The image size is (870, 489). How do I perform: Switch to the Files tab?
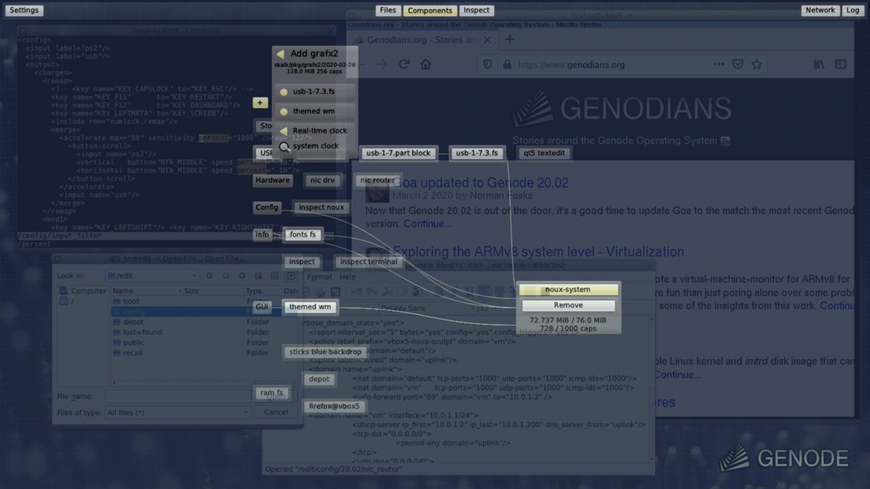388,10
